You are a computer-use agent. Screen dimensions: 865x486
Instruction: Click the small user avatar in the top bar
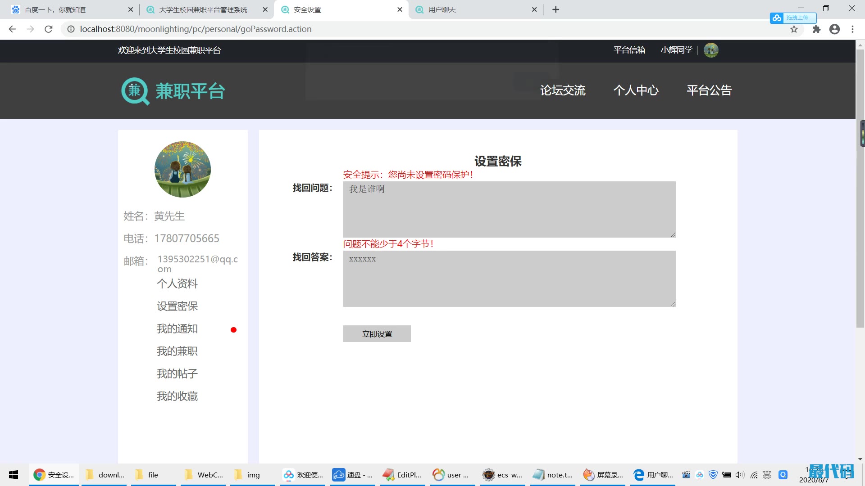click(711, 50)
